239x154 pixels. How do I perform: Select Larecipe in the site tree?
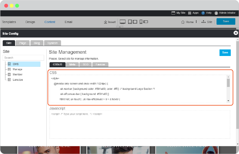18,80
